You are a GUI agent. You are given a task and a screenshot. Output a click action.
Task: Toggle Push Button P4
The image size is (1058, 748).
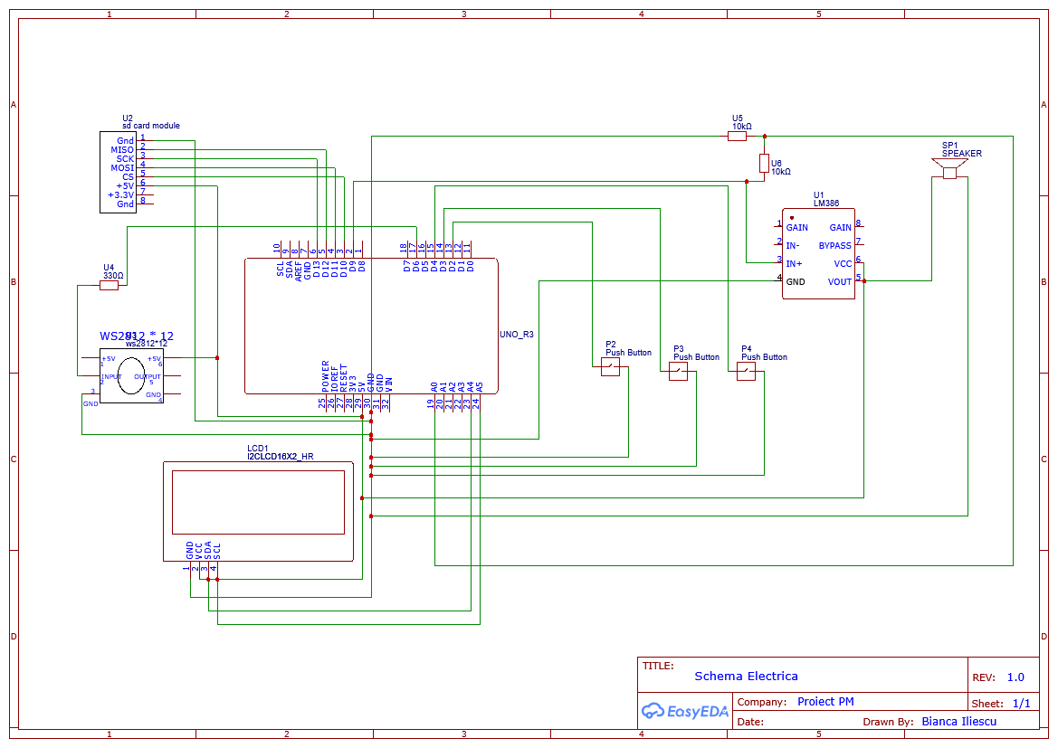746,371
